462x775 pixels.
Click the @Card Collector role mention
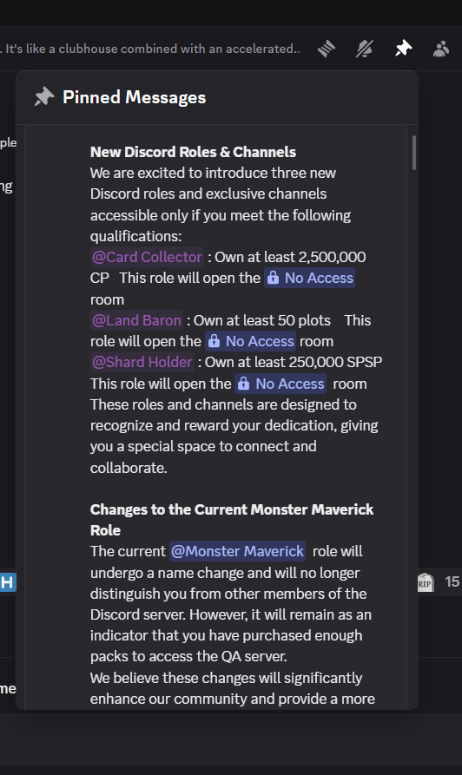point(147,257)
